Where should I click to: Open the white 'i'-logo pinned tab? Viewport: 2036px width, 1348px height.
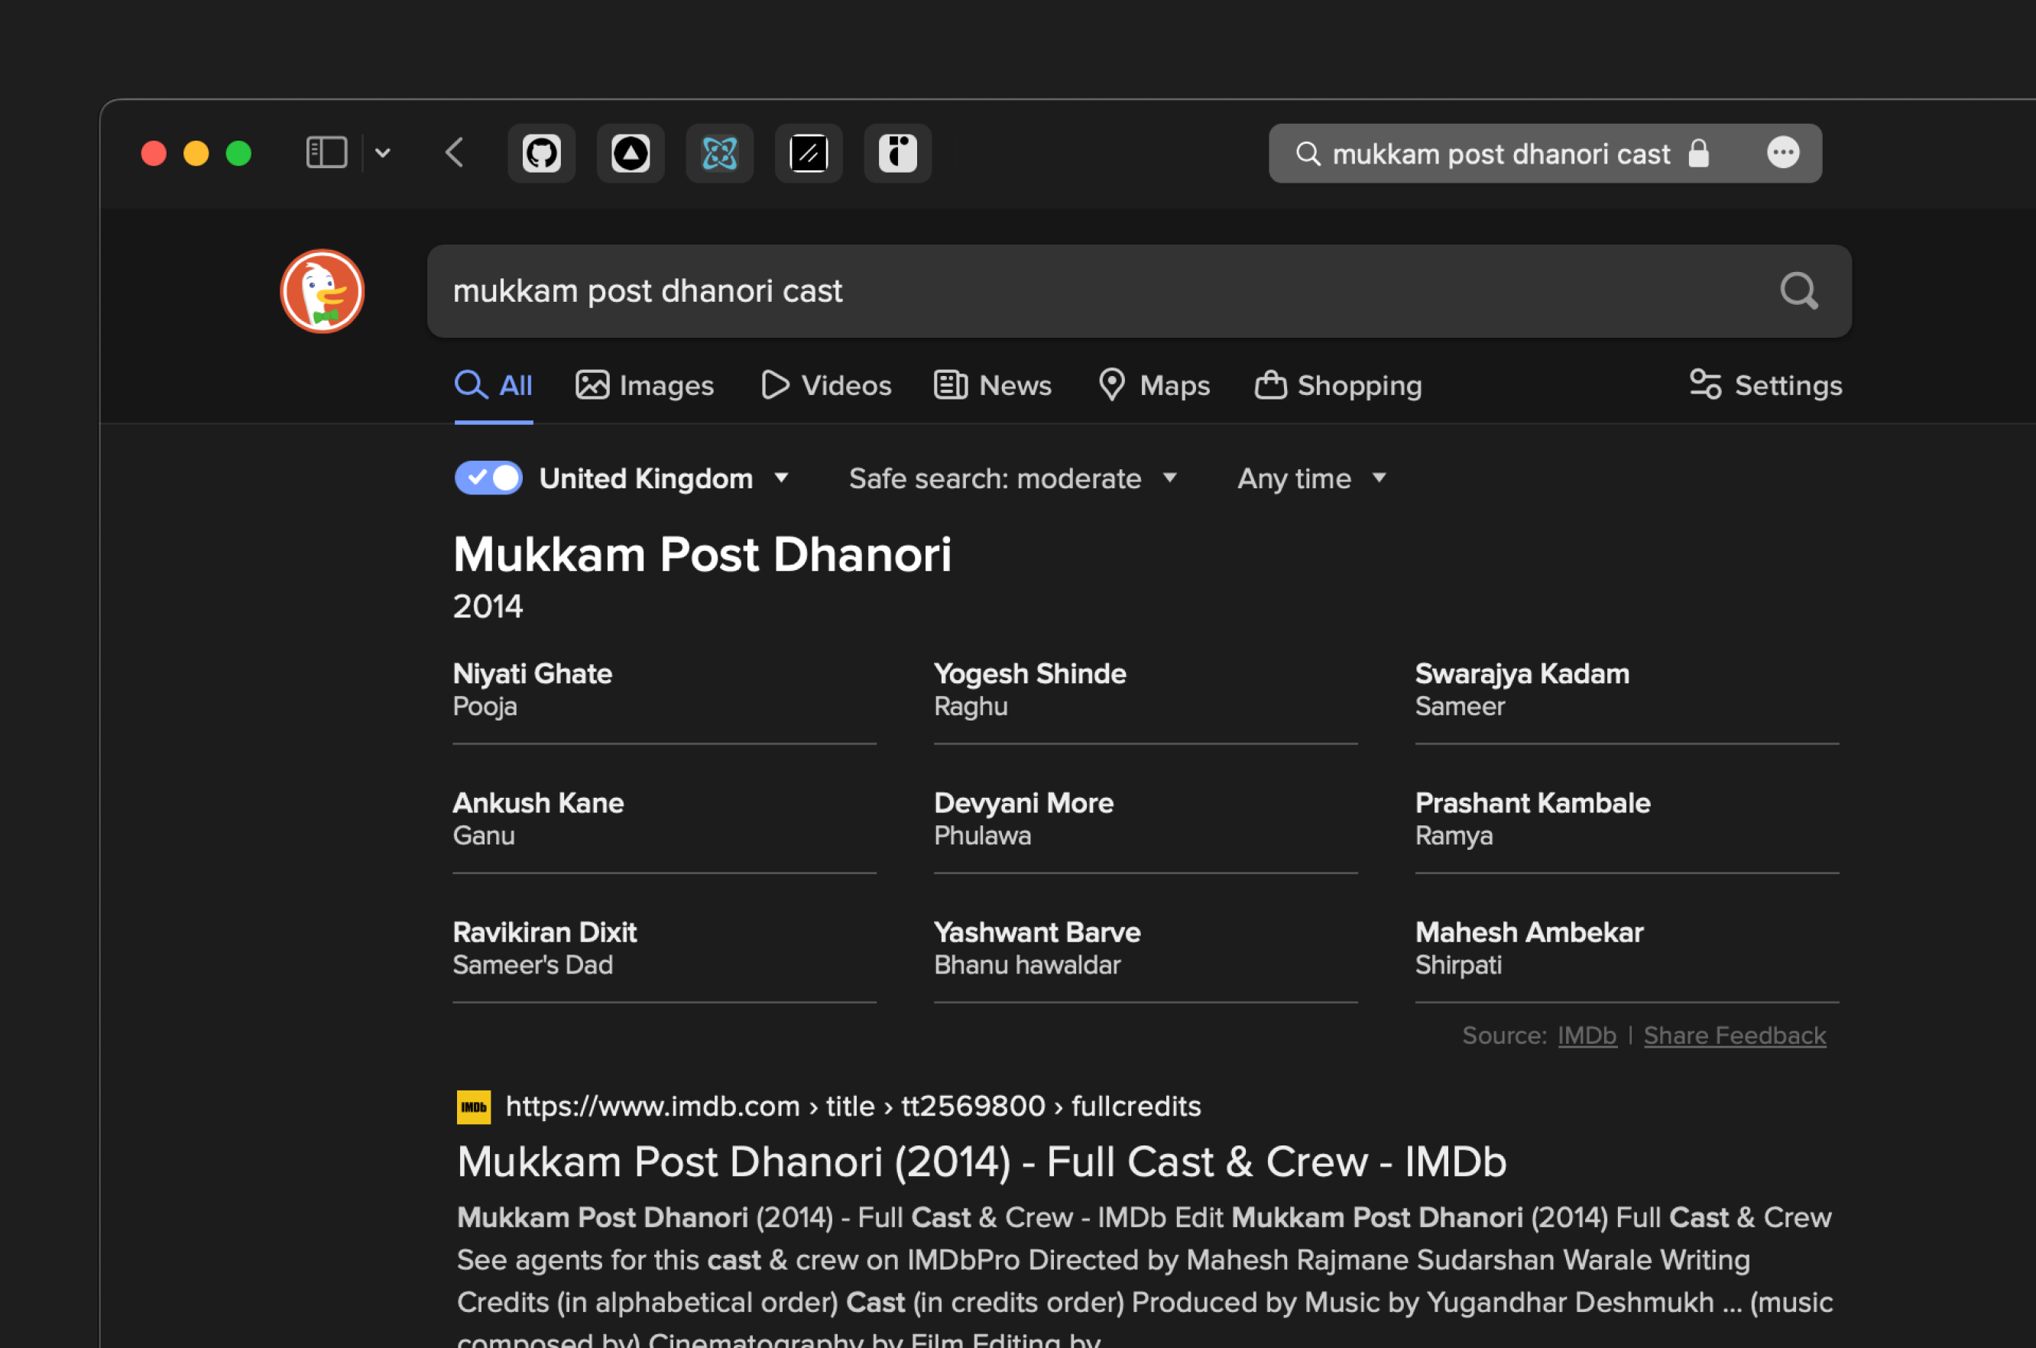897,154
